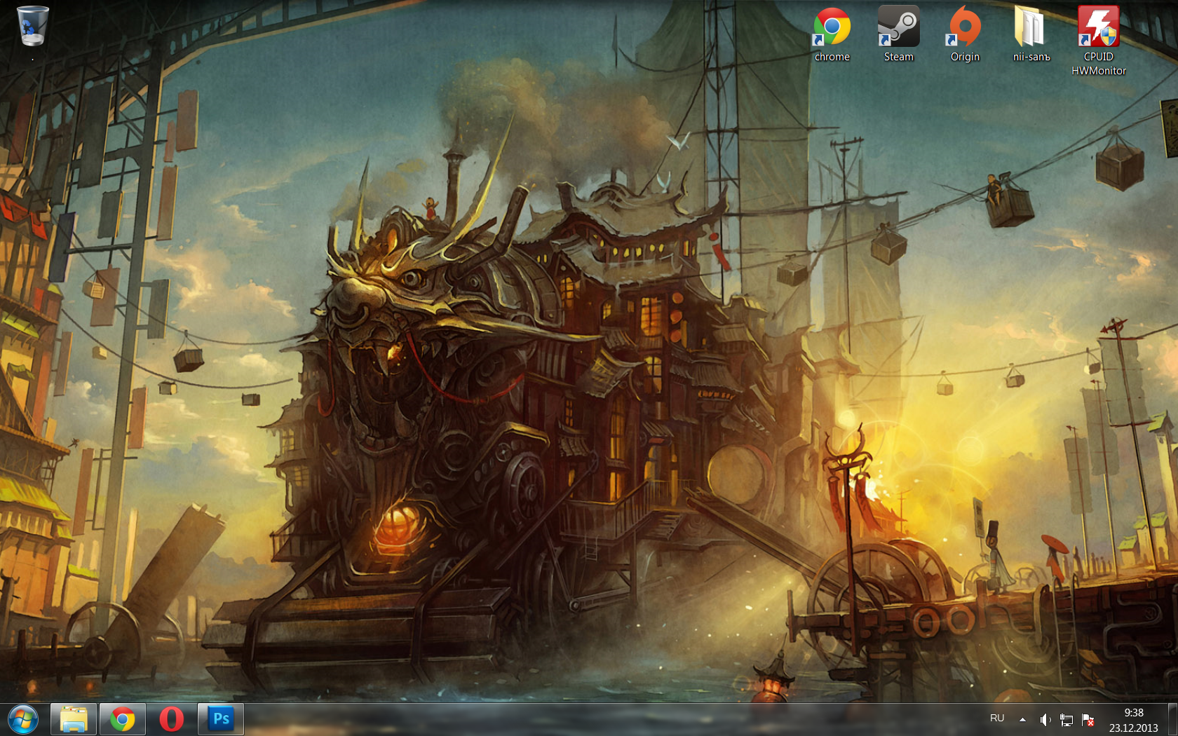Image resolution: width=1178 pixels, height=736 pixels.
Task: Open Windows Explorer from the taskbar
Action: 74,719
